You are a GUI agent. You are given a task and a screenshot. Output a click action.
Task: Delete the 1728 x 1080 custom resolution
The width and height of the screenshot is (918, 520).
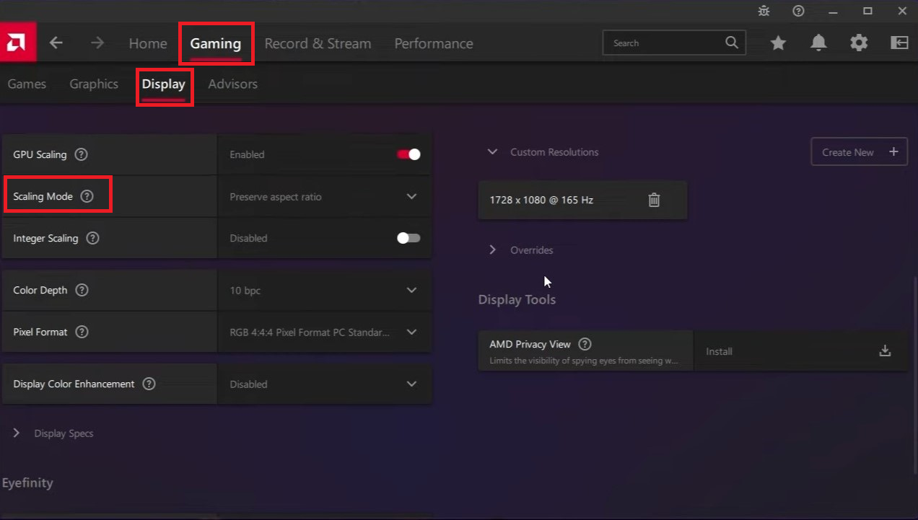tap(654, 200)
